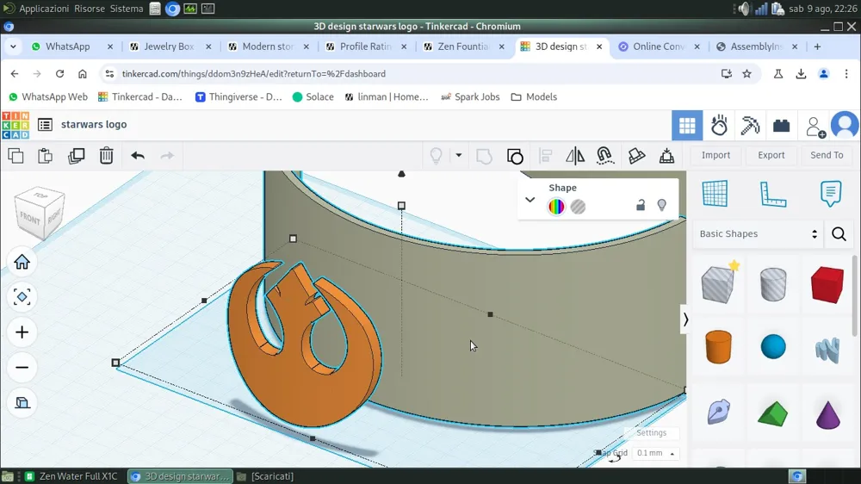Click the Settings button
861x484 pixels.
point(651,433)
